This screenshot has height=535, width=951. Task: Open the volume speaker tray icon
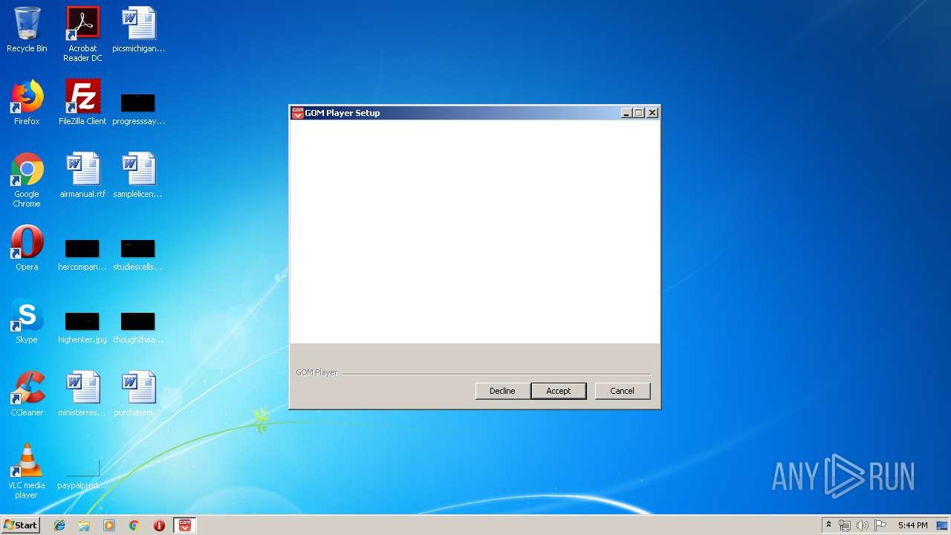click(x=863, y=525)
